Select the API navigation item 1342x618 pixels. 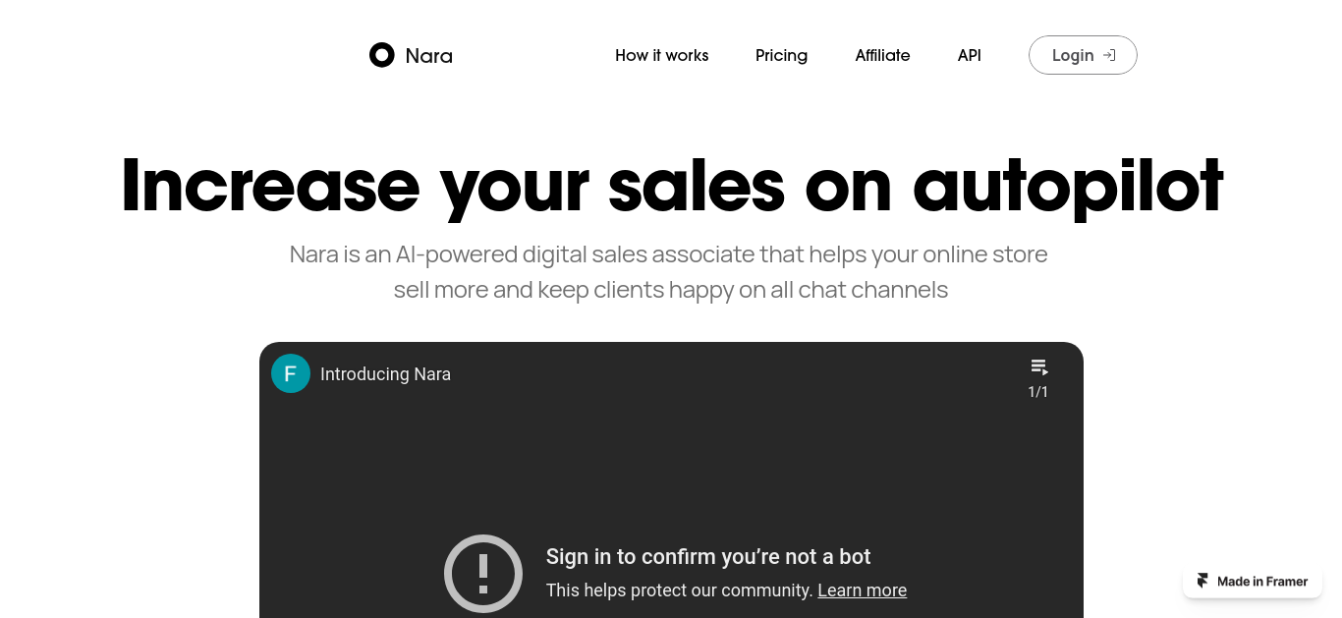click(x=970, y=55)
